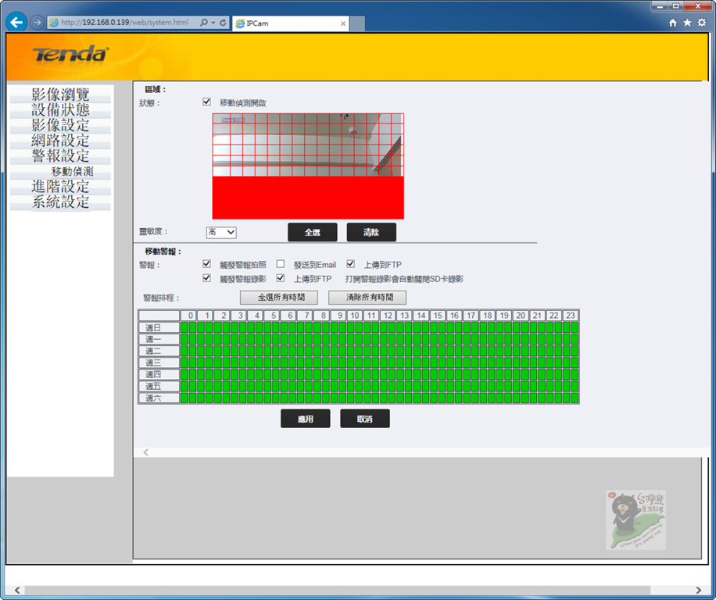Enable the 發送到Email checkbox
This screenshot has height=600, width=716.
(x=281, y=264)
